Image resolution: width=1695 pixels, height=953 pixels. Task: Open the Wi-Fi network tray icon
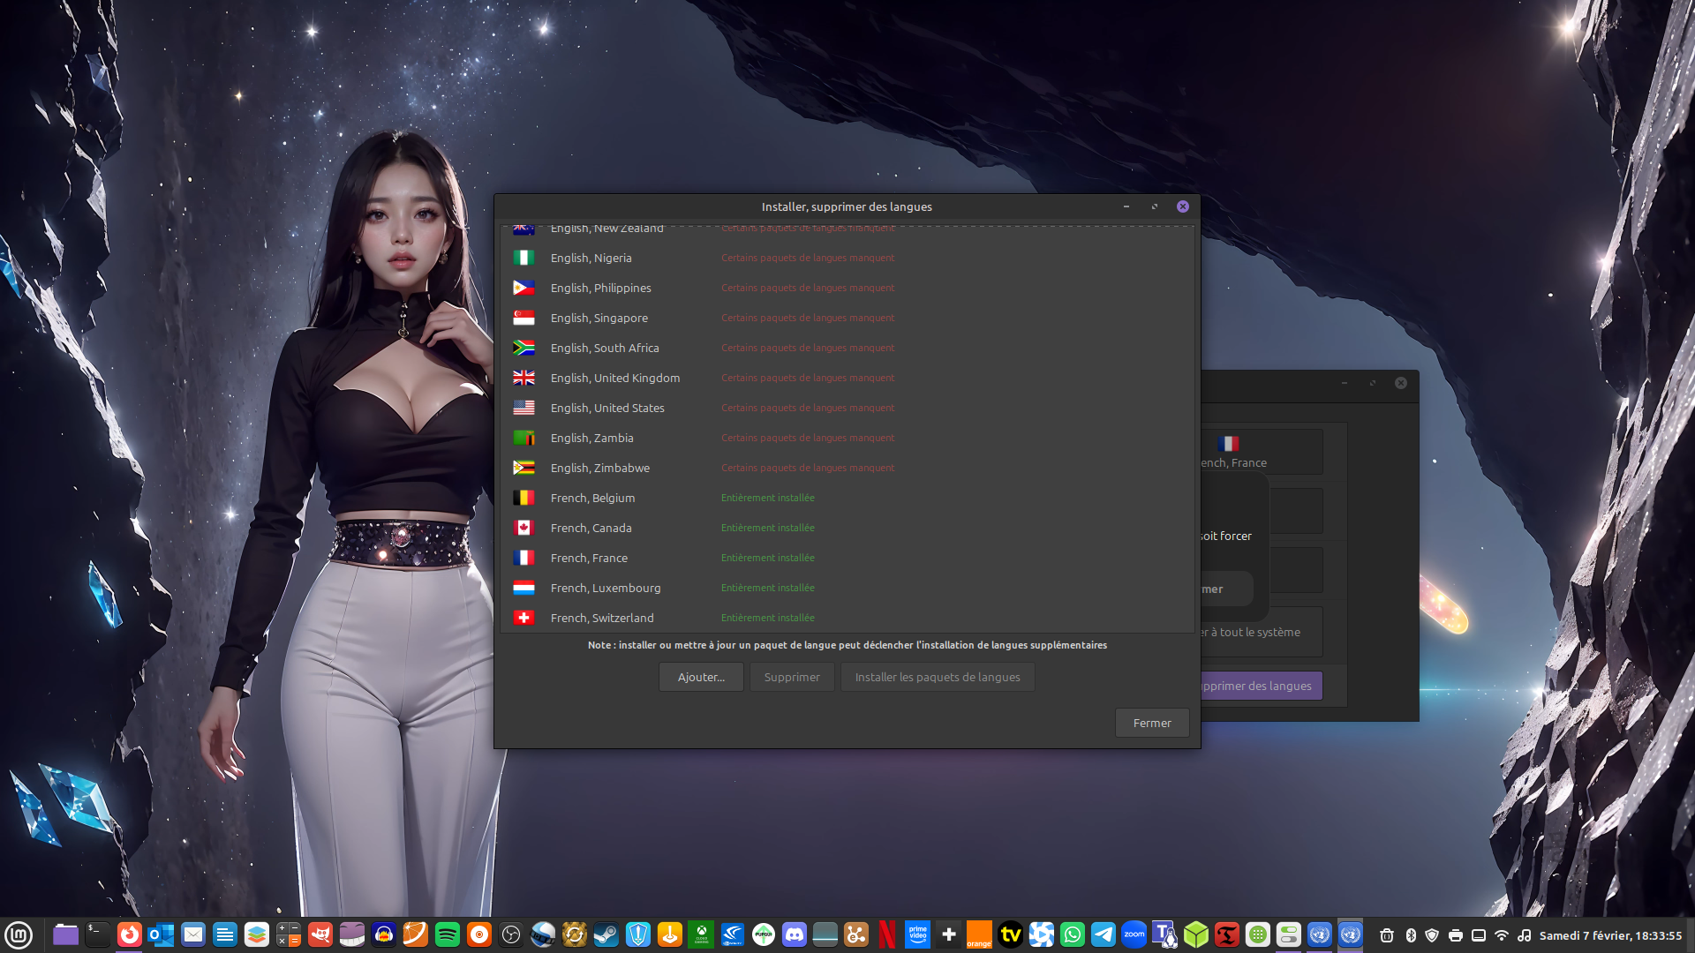(1502, 935)
